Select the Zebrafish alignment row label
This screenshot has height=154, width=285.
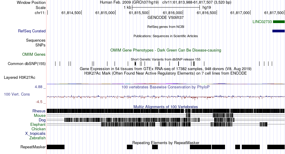[37, 138]
